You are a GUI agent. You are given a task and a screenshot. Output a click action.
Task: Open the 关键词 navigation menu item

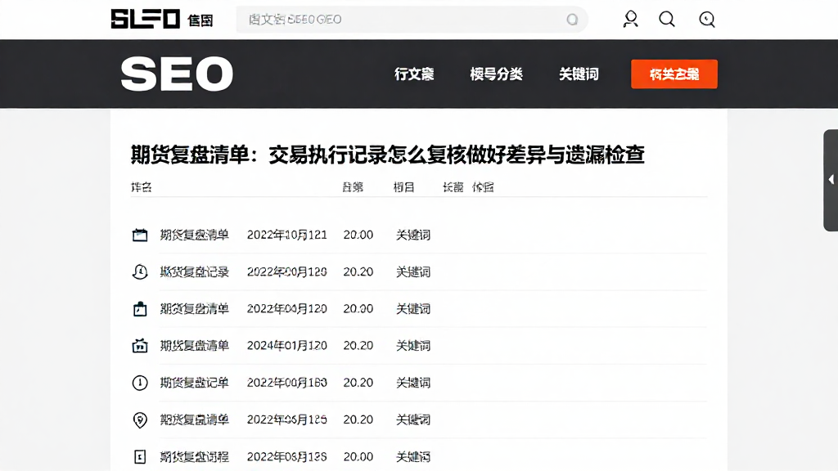(x=579, y=74)
